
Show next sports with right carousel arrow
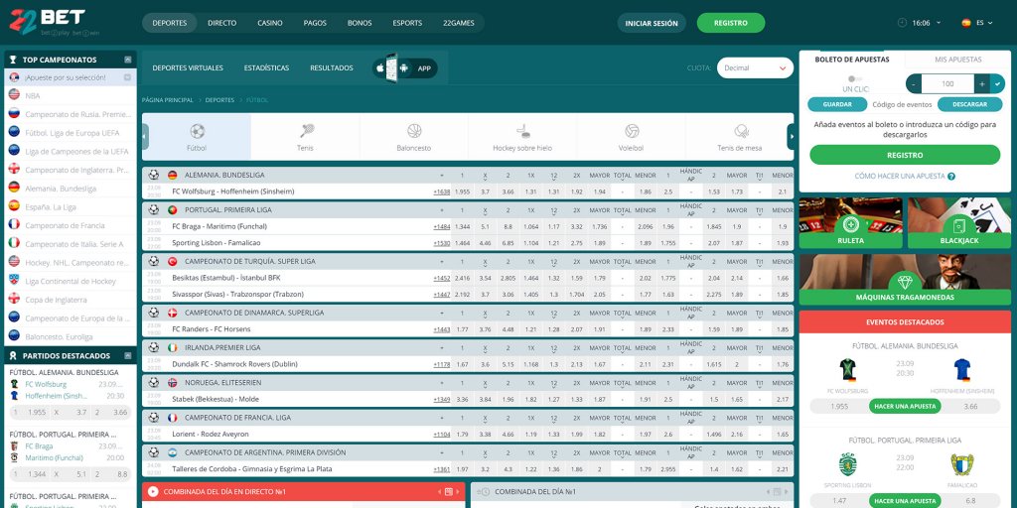tap(791, 137)
